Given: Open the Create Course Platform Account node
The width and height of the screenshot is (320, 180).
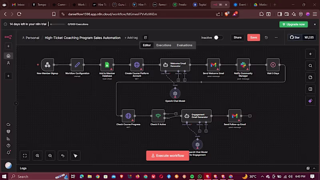Looking at the screenshot, I should pos(137,65).
